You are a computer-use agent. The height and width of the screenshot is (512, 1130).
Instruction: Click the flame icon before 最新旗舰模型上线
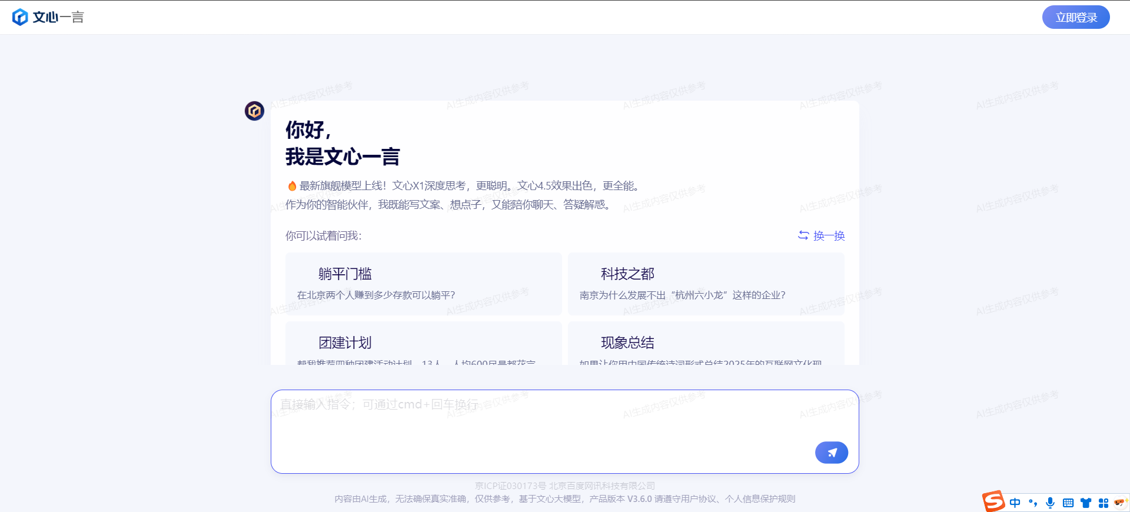tap(292, 186)
